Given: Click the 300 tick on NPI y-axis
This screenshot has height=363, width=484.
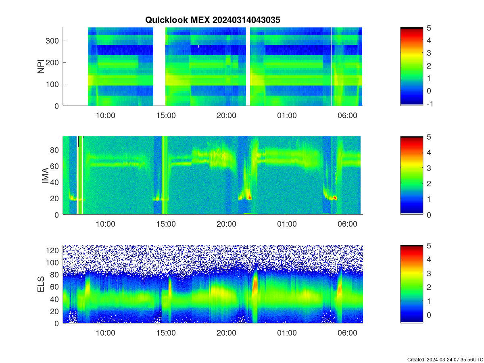Looking at the screenshot, I should [x=53, y=40].
